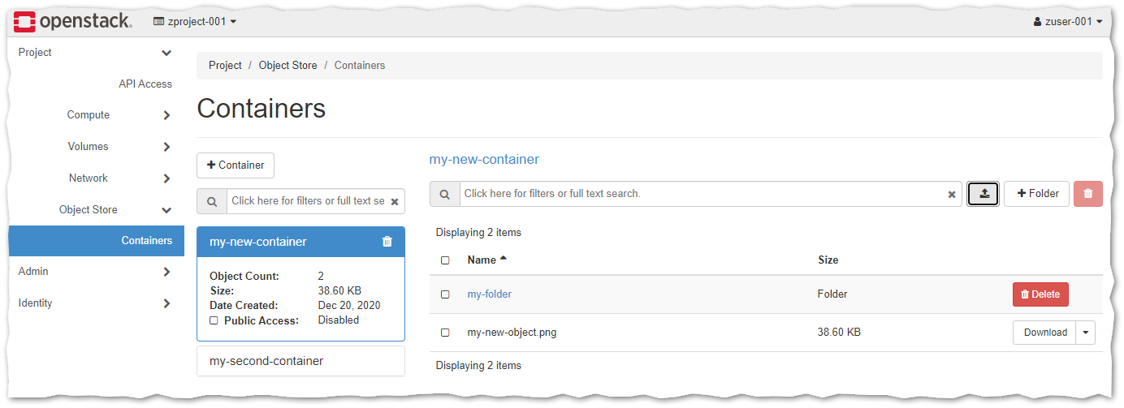Click the add Container button
The width and height of the screenshot is (1124, 408).
[236, 165]
